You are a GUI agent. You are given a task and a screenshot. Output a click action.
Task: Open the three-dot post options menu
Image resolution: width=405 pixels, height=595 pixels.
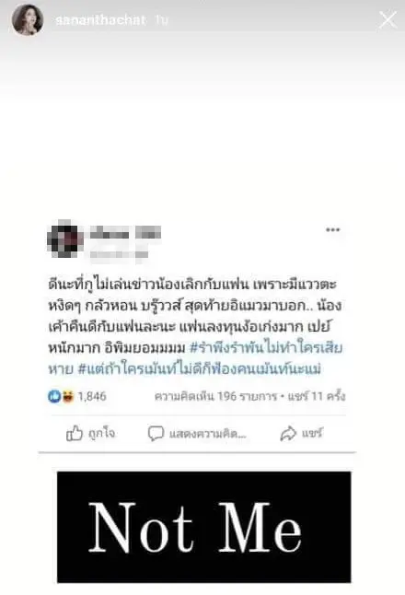[x=333, y=229]
